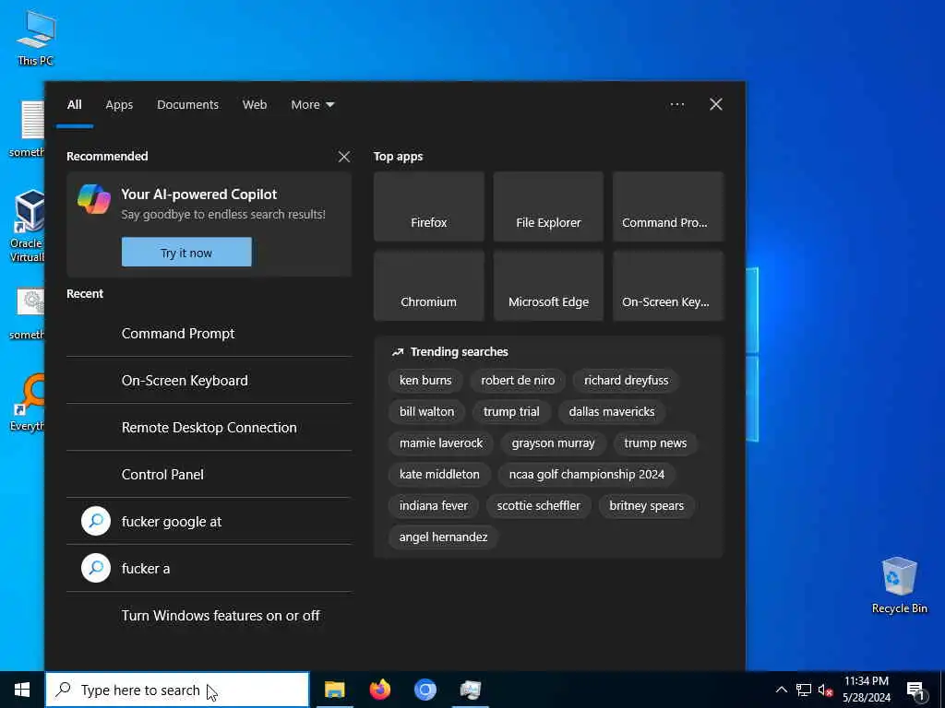The image size is (945, 708).
Task: Open Command Prompt from the Recent list
Action: (x=209, y=334)
